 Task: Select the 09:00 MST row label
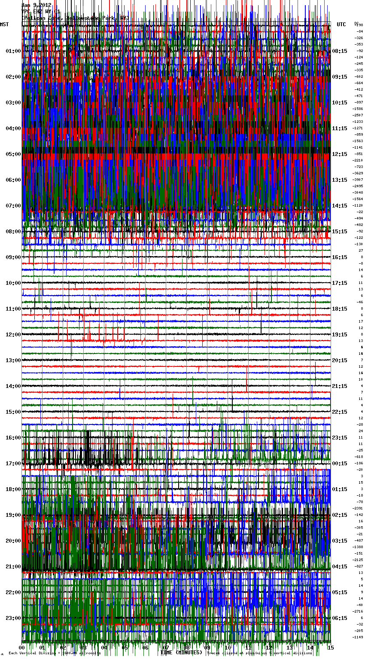pos(13,257)
